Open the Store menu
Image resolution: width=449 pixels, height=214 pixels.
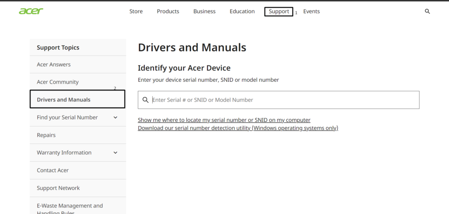pos(136,11)
